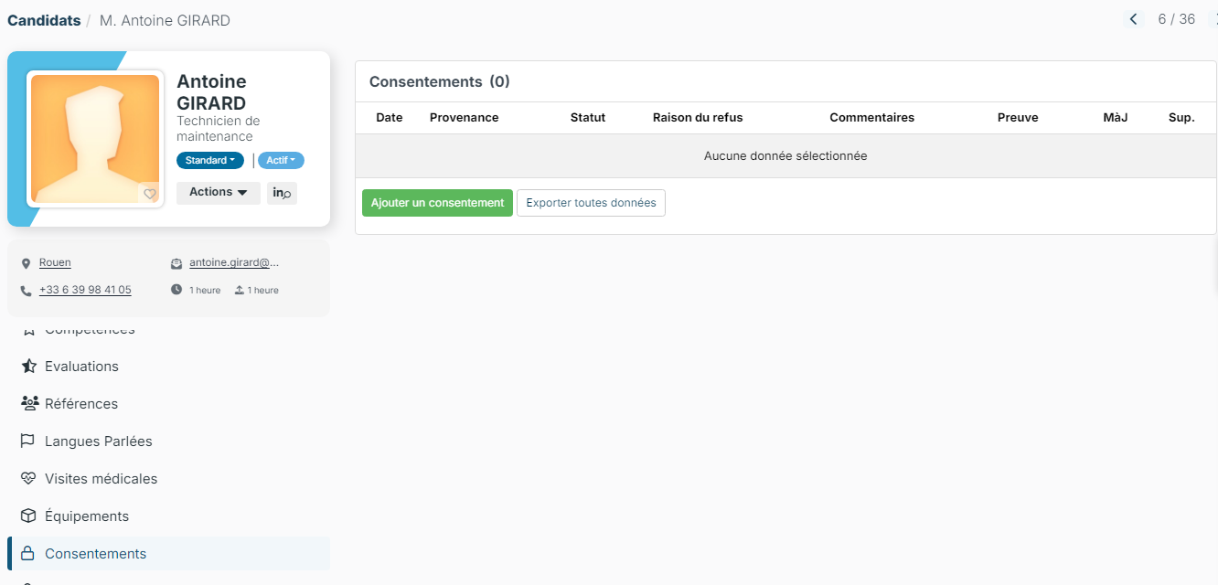The width and height of the screenshot is (1218, 585).
Task: Click the Commentaires column header
Action: (872, 118)
